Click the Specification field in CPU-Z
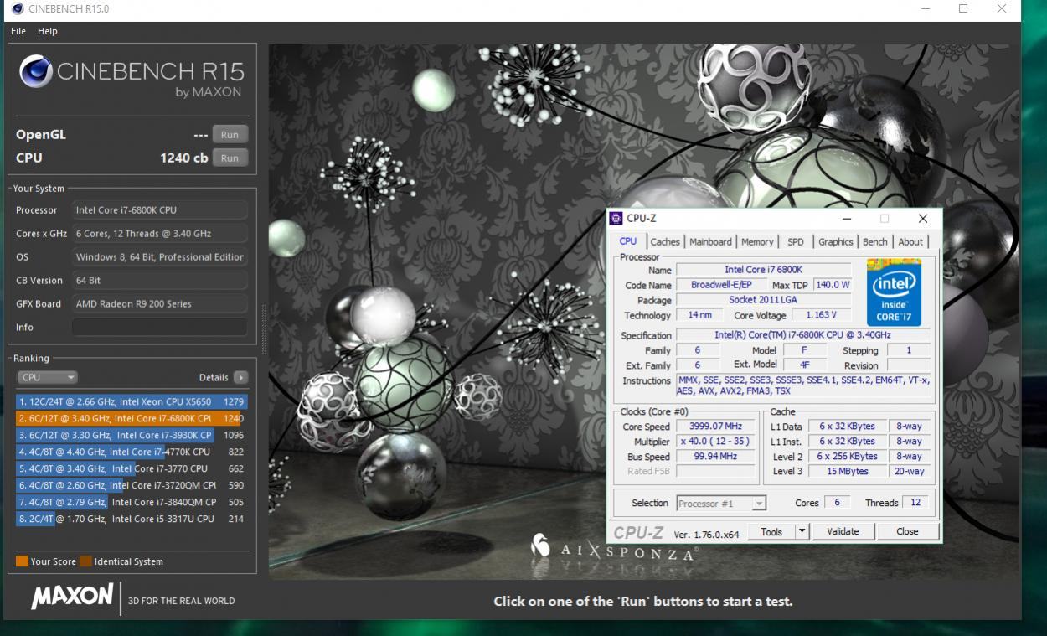The width and height of the screenshot is (1047, 636). pos(802,335)
